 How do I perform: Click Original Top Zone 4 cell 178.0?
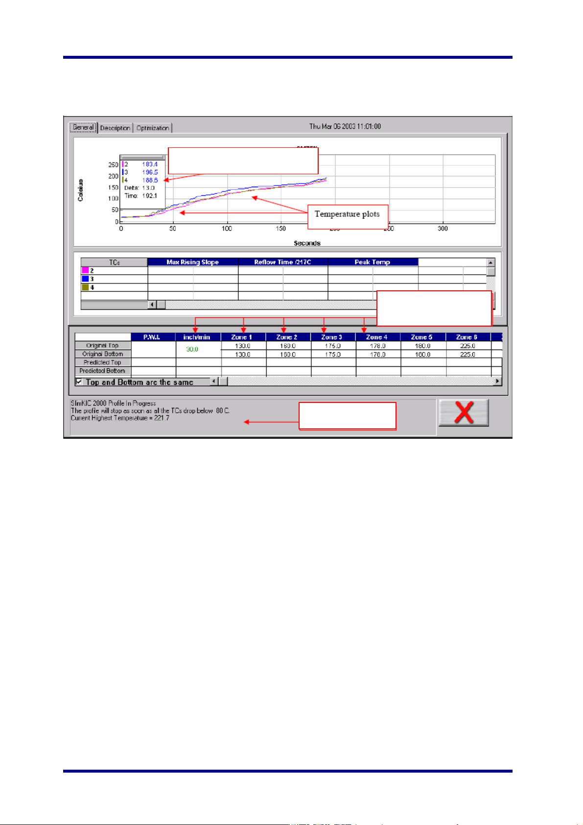[x=378, y=346]
